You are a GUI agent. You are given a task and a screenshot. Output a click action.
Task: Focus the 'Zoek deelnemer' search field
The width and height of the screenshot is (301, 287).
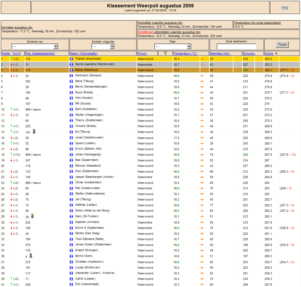point(236,47)
